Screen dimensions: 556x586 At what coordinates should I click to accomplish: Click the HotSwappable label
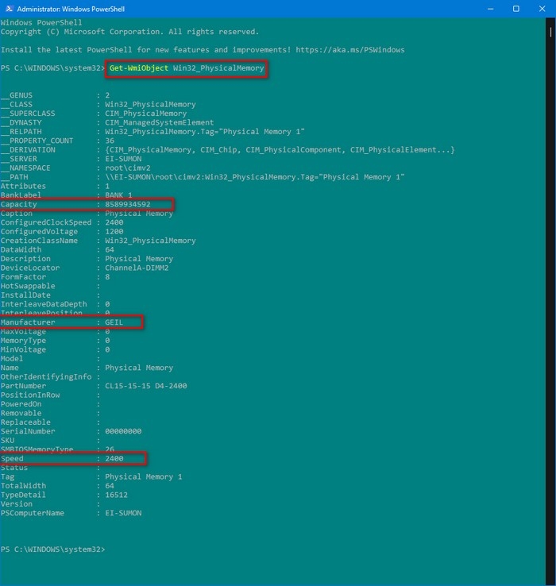click(x=28, y=286)
